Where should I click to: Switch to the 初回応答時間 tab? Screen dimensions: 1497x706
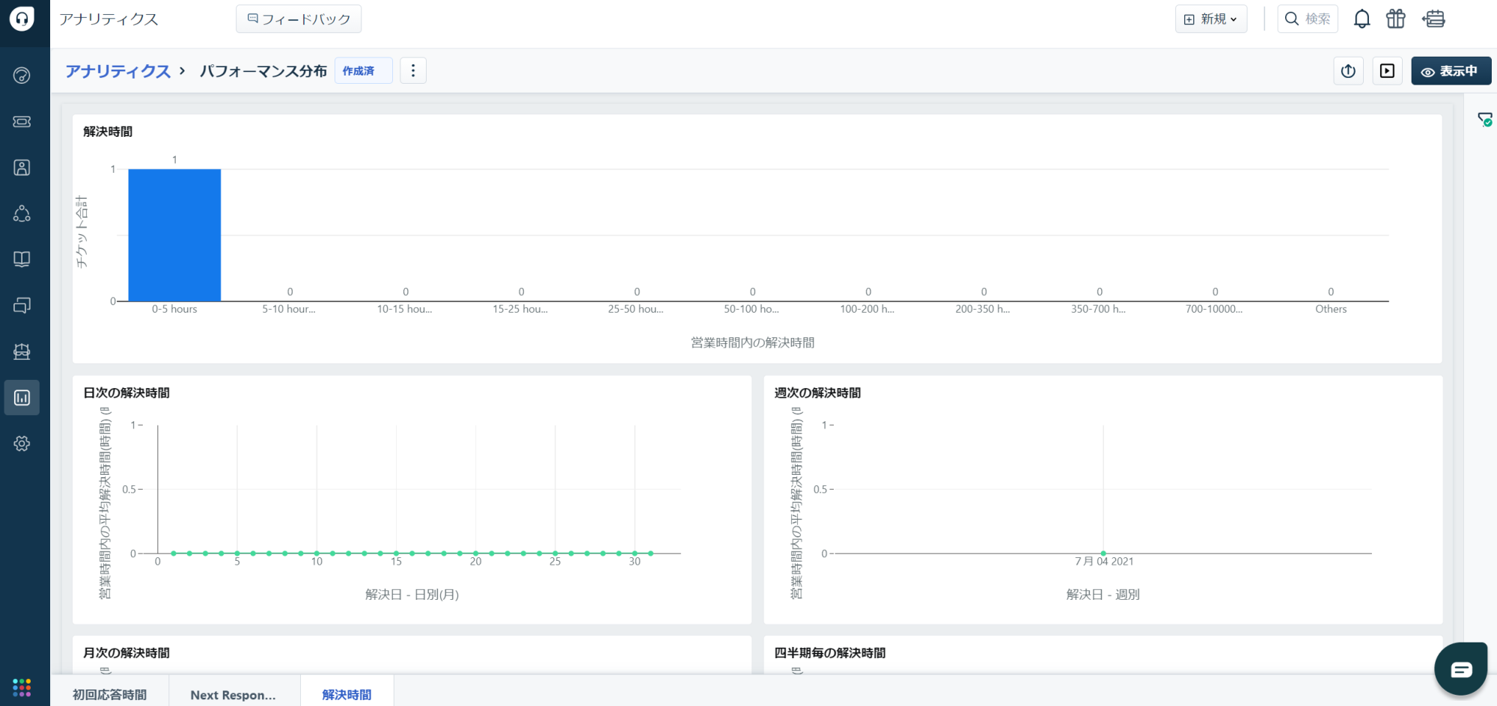pyautogui.click(x=109, y=694)
